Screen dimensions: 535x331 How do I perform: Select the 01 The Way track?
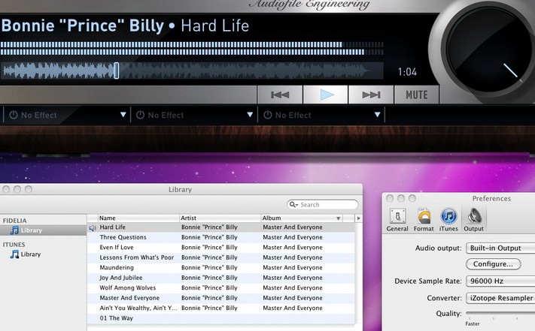coord(221,318)
